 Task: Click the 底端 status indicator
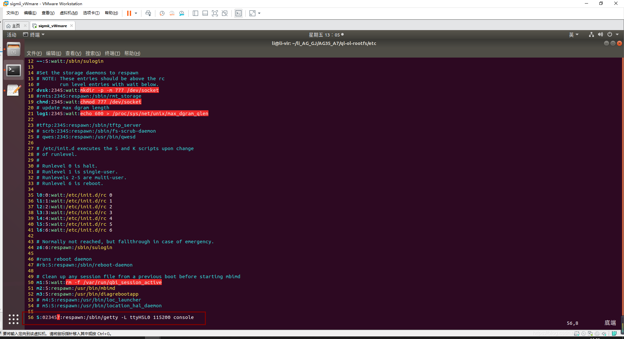610,323
